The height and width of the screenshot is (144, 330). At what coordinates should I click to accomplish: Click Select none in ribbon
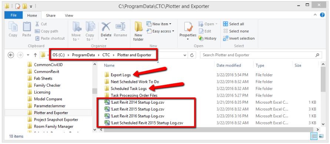tap(236, 31)
